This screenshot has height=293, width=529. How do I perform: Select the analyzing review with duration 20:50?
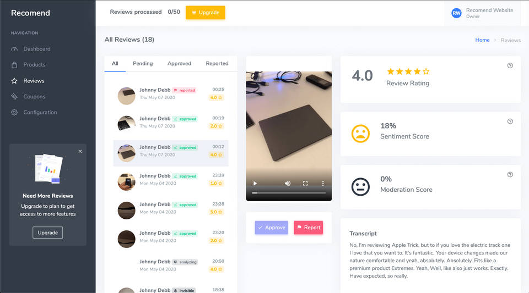(x=171, y=267)
